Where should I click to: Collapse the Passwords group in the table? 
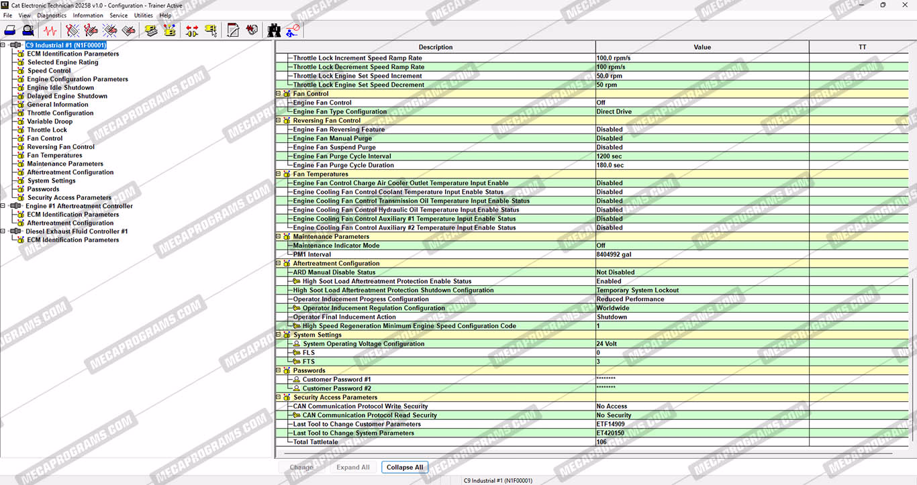click(x=279, y=370)
